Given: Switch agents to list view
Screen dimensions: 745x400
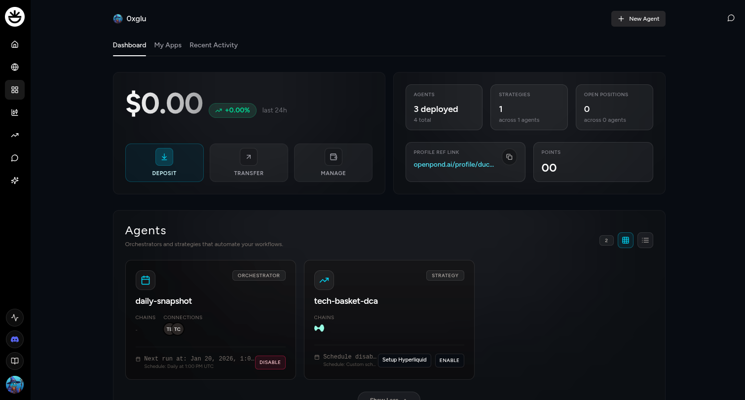Looking at the screenshot, I should point(645,240).
